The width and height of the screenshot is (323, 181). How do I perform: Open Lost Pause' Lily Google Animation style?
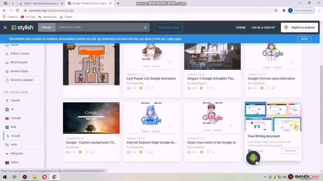pos(151,78)
